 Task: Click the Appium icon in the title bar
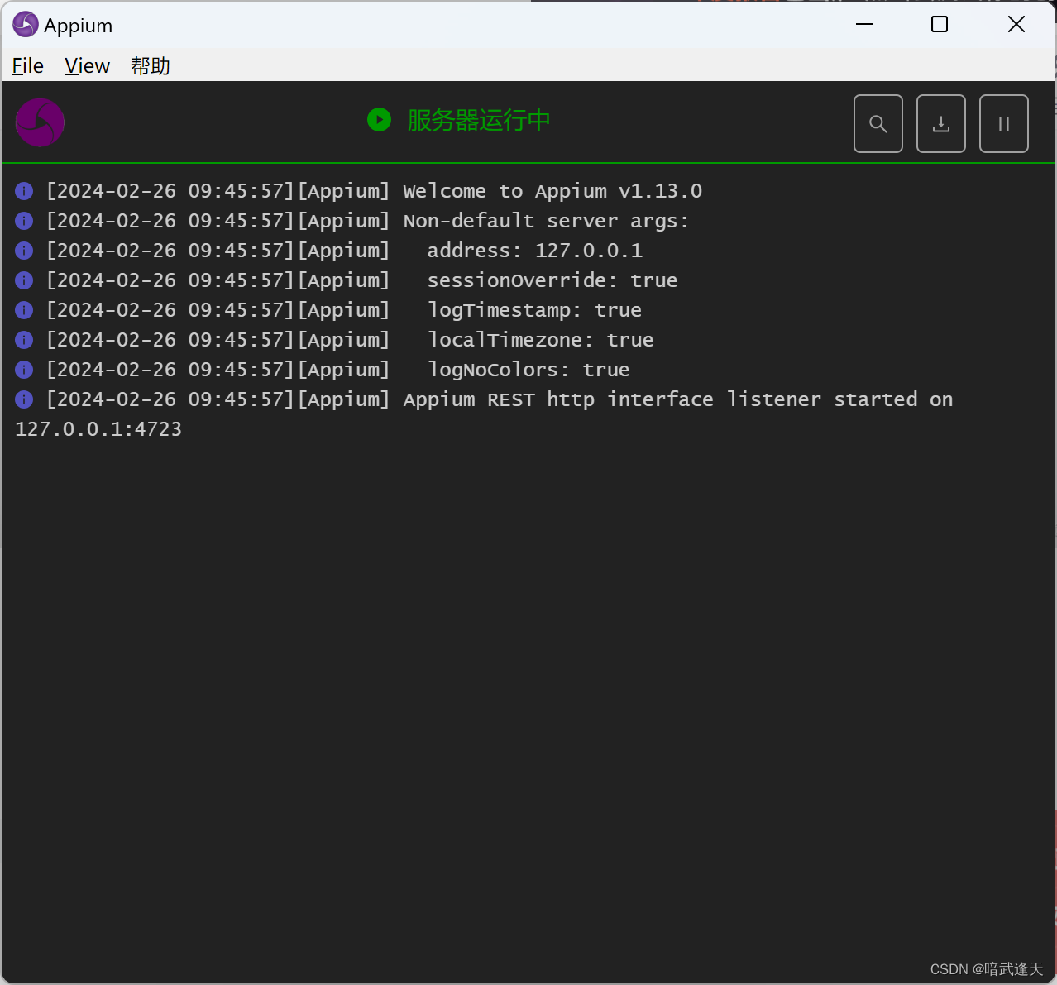(x=26, y=25)
